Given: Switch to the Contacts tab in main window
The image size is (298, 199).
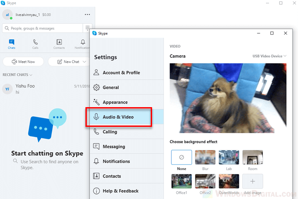Looking at the screenshot, I should pos(59,44).
